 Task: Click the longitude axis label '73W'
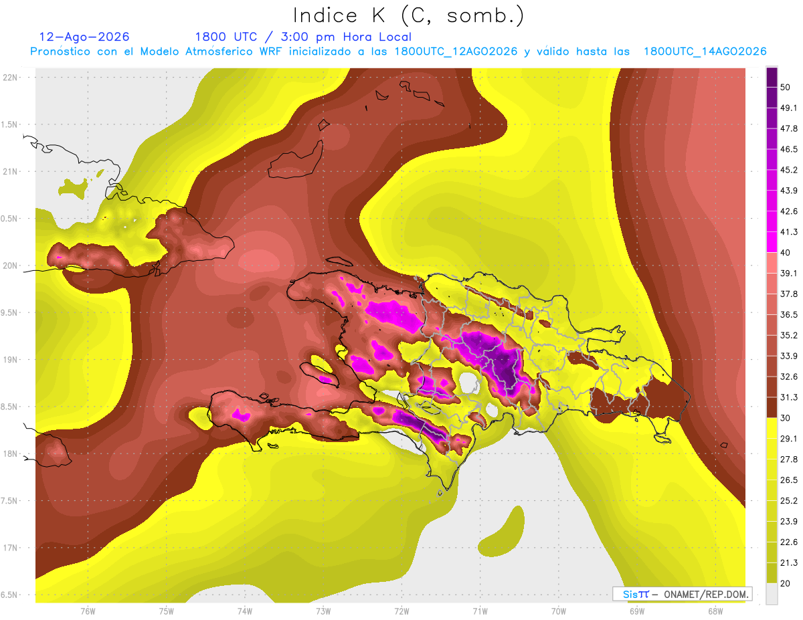(x=323, y=611)
